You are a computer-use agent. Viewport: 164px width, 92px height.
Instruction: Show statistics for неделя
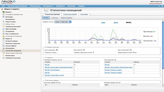(x=116, y=22)
